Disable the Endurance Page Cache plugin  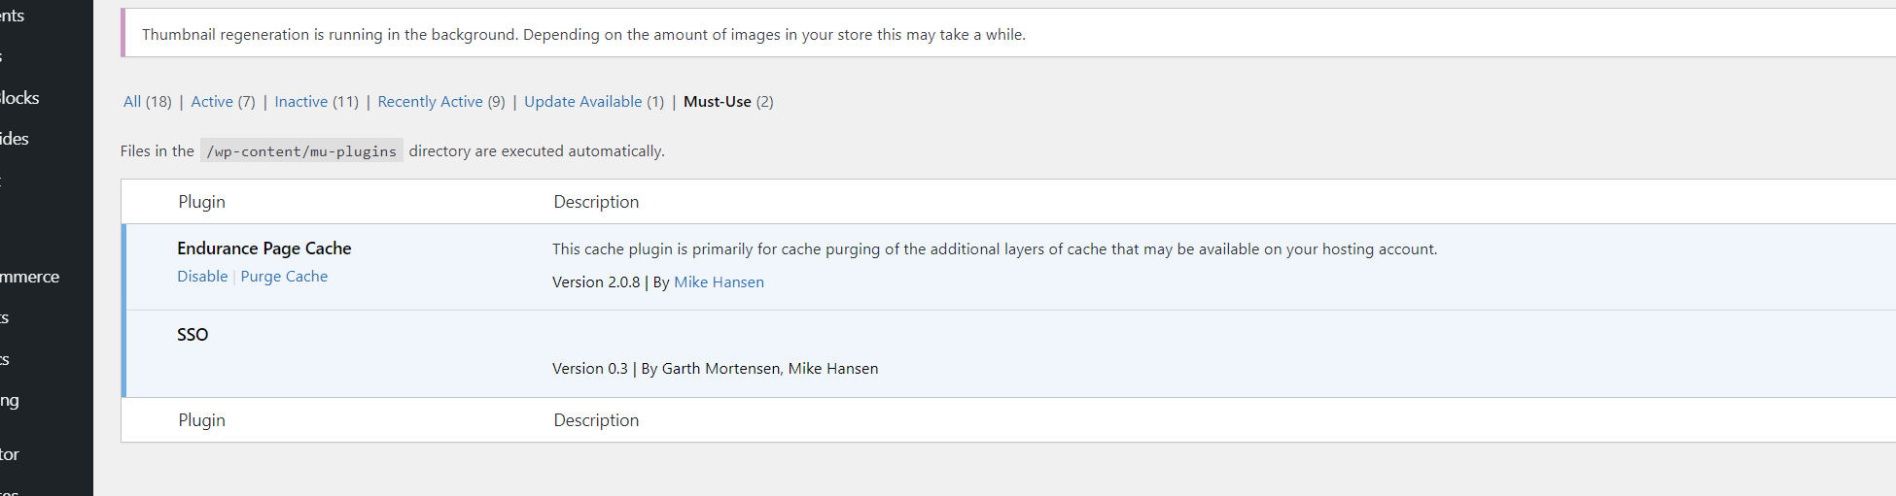pos(202,277)
